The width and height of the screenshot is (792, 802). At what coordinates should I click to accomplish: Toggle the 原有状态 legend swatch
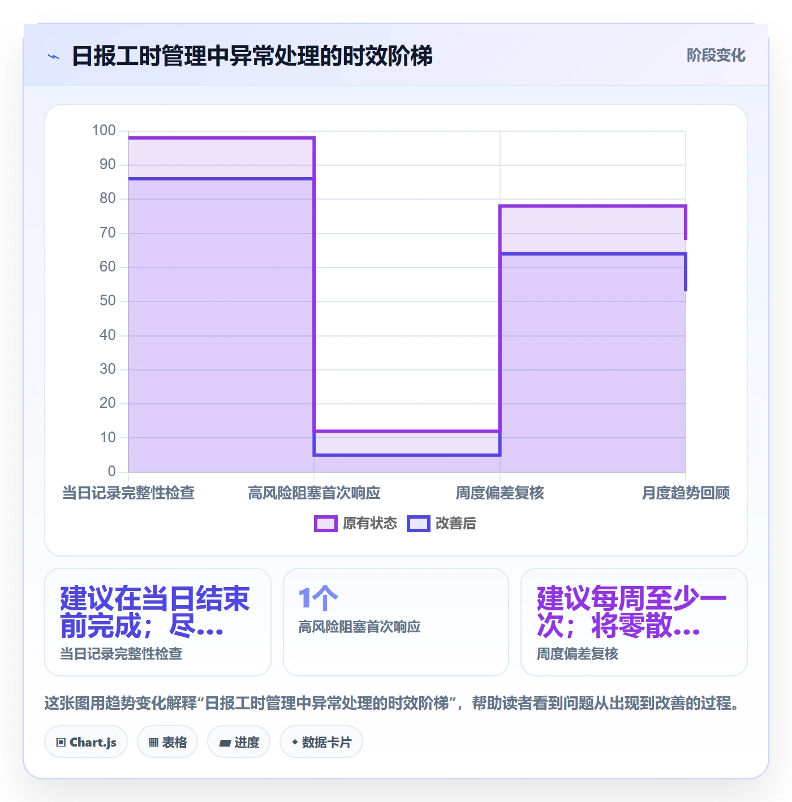click(325, 524)
